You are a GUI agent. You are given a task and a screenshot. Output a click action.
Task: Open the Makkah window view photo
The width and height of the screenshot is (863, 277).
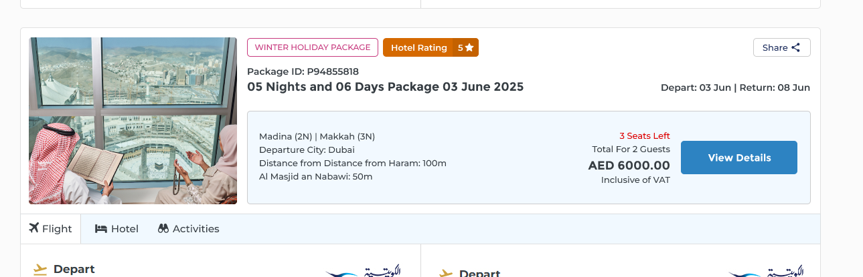pyautogui.click(x=133, y=121)
